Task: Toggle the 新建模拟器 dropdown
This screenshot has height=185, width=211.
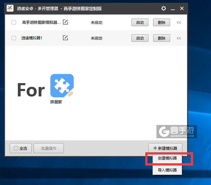Action: click(165, 148)
